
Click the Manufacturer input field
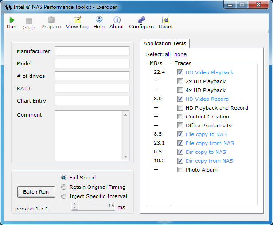coord(92,51)
